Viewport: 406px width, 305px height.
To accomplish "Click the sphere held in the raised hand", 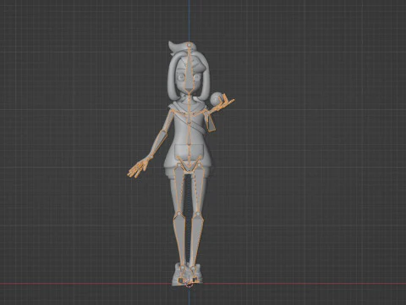I will pyautogui.click(x=217, y=98).
